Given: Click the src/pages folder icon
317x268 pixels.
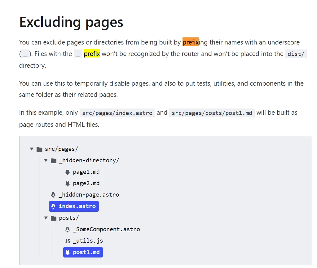Looking at the screenshot, I should [x=39, y=149].
